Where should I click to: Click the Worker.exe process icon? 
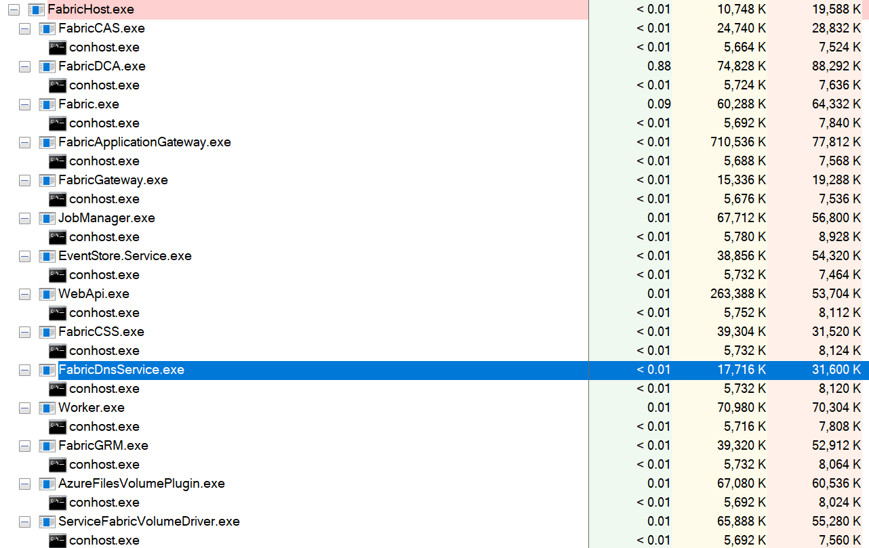tap(47, 408)
